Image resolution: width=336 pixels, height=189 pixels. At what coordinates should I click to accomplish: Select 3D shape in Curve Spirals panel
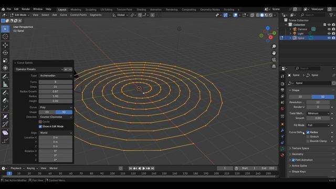(x=64, y=112)
